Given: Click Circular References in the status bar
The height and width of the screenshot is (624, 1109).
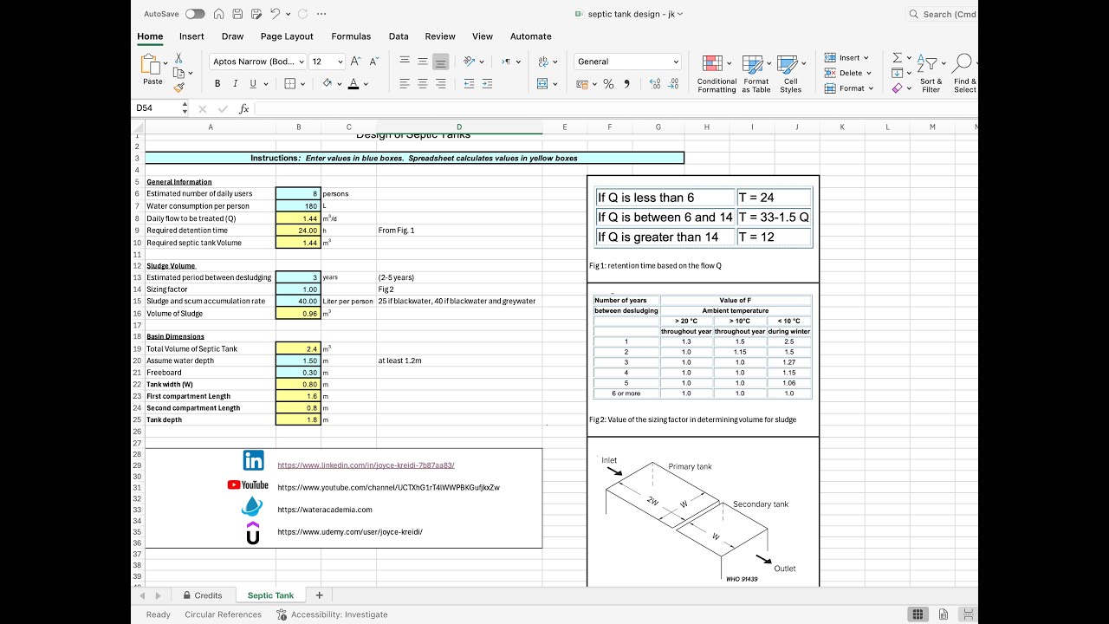Looking at the screenshot, I should coord(223,614).
